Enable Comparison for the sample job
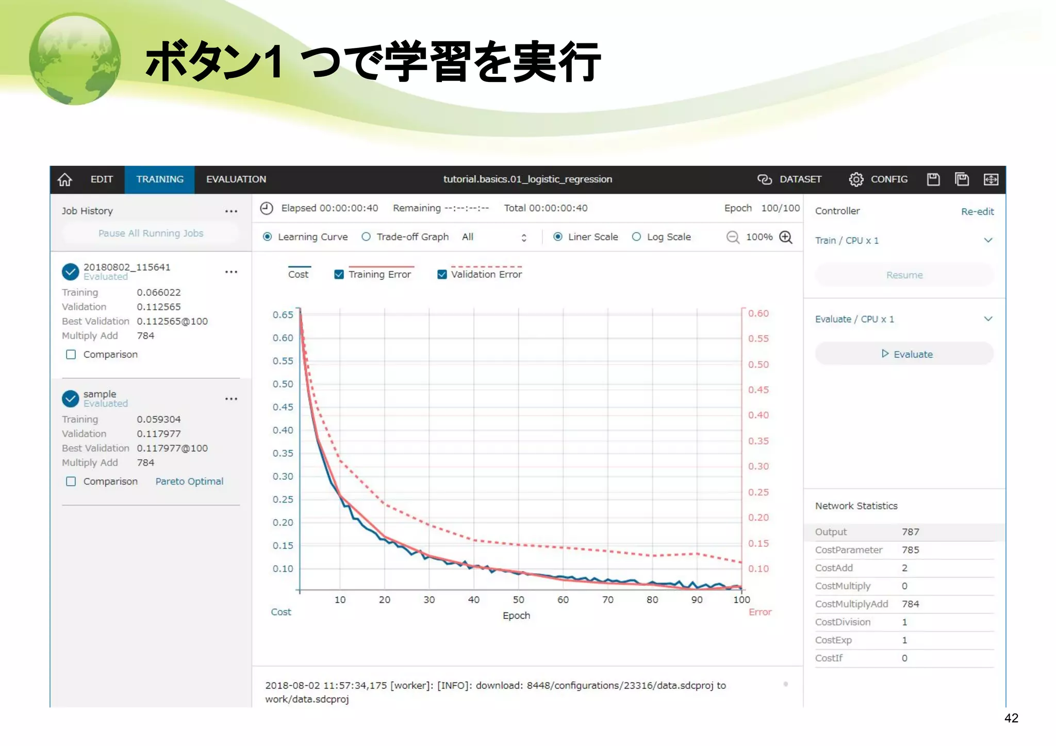The image size is (1056, 746). [x=71, y=482]
